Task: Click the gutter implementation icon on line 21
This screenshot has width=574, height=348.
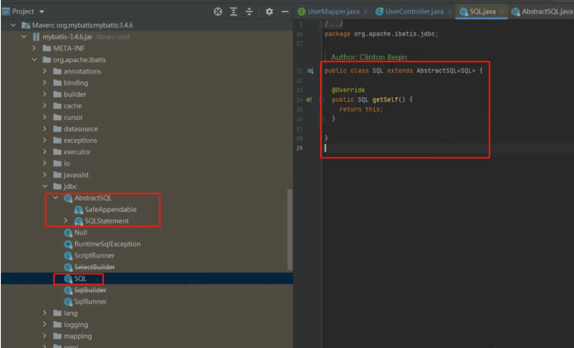Action: (310, 71)
